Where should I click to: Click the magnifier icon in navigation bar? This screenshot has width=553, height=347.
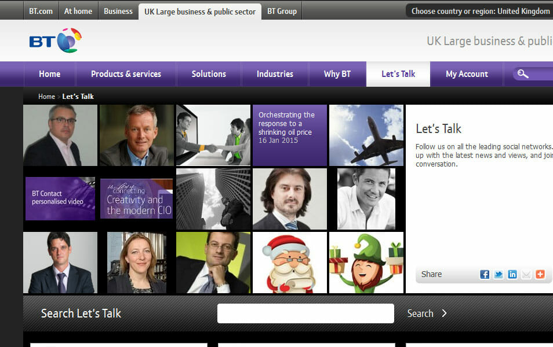pyautogui.click(x=523, y=74)
